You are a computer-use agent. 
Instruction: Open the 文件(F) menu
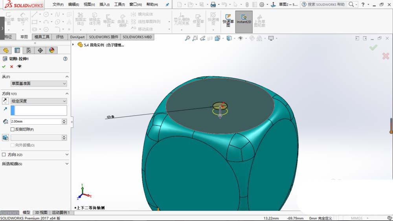pyautogui.click(x=58, y=4)
